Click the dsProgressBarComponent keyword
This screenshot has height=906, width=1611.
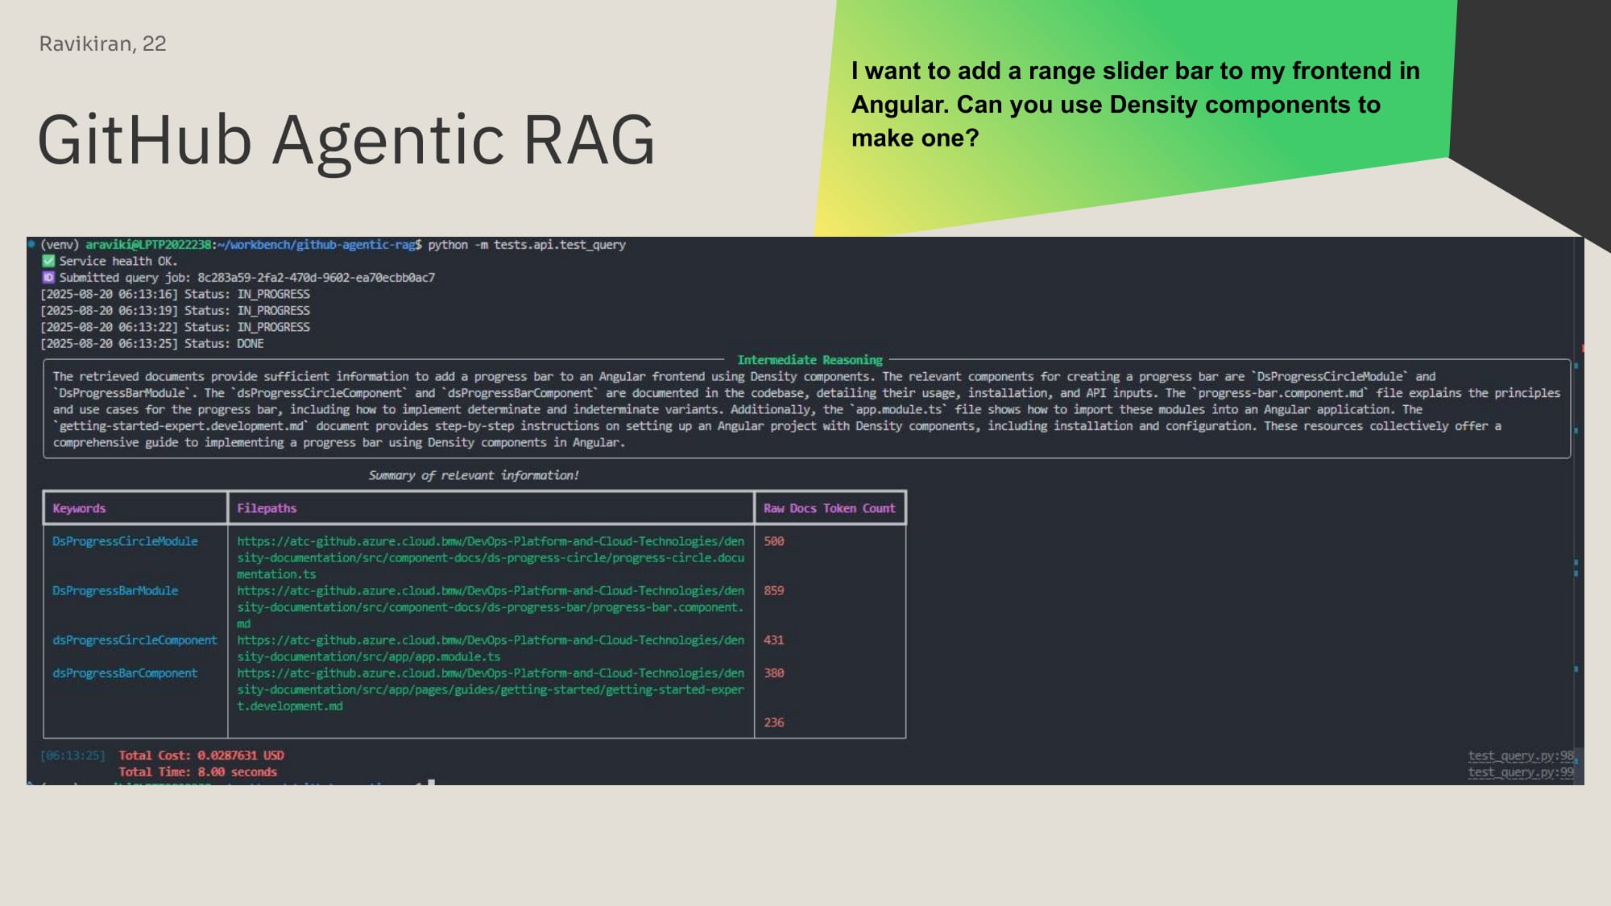coord(125,673)
